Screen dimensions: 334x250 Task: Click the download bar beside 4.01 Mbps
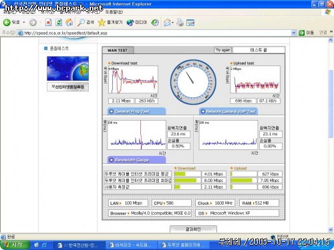[x=188, y=174]
